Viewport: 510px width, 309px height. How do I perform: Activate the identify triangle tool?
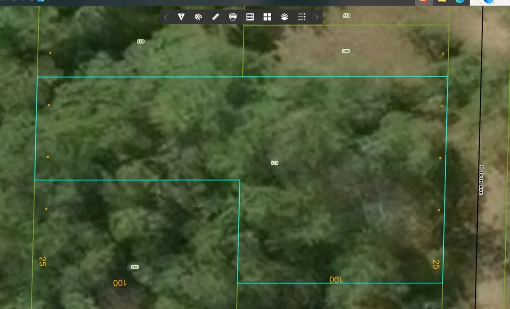point(181,17)
